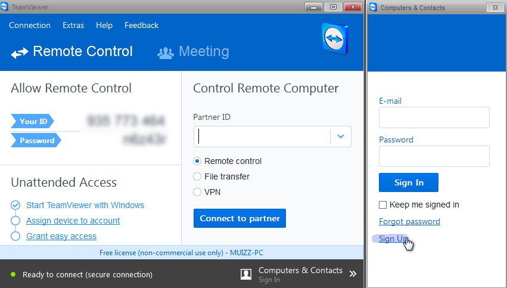507x288 pixels.
Task: Click the Meeting people icon
Action: (x=165, y=52)
